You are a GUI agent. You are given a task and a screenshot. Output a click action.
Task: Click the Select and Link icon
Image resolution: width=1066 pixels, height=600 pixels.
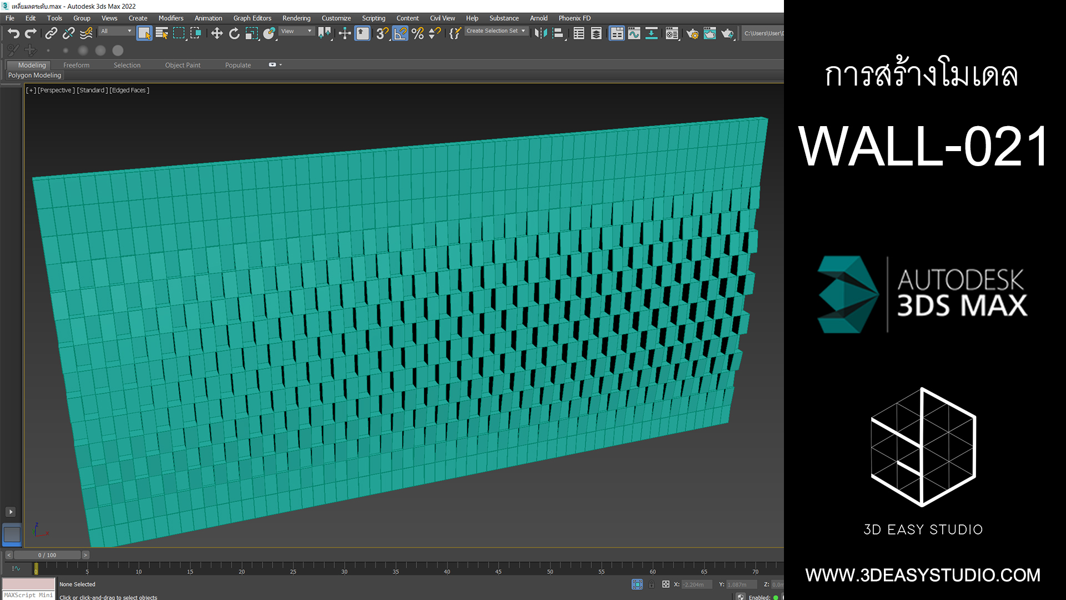click(x=51, y=33)
